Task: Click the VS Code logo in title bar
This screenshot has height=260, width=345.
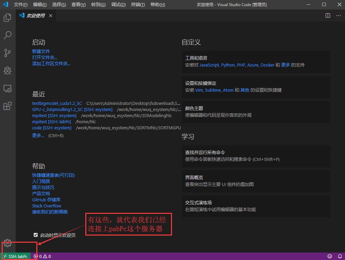Action: click(x=5, y=4)
